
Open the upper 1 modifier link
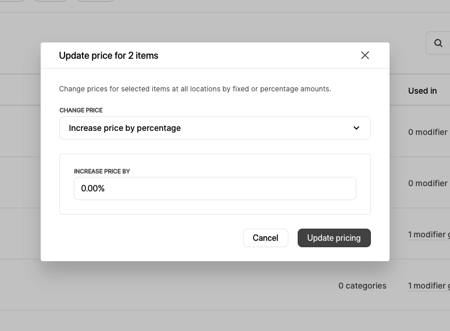pyautogui.click(x=428, y=234)
